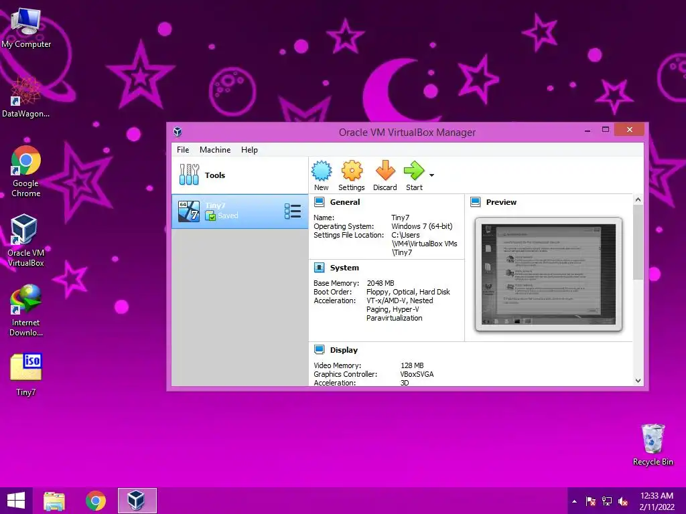
Task: Select the My Computer desktop icon
Action: (x=26, y=27)
